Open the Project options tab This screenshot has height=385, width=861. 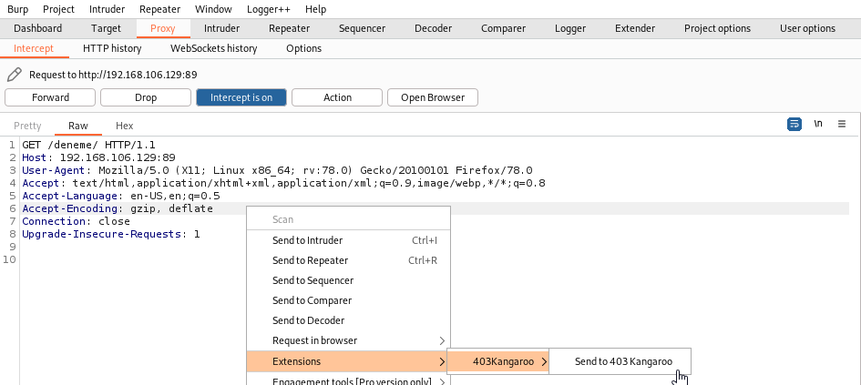717,28
